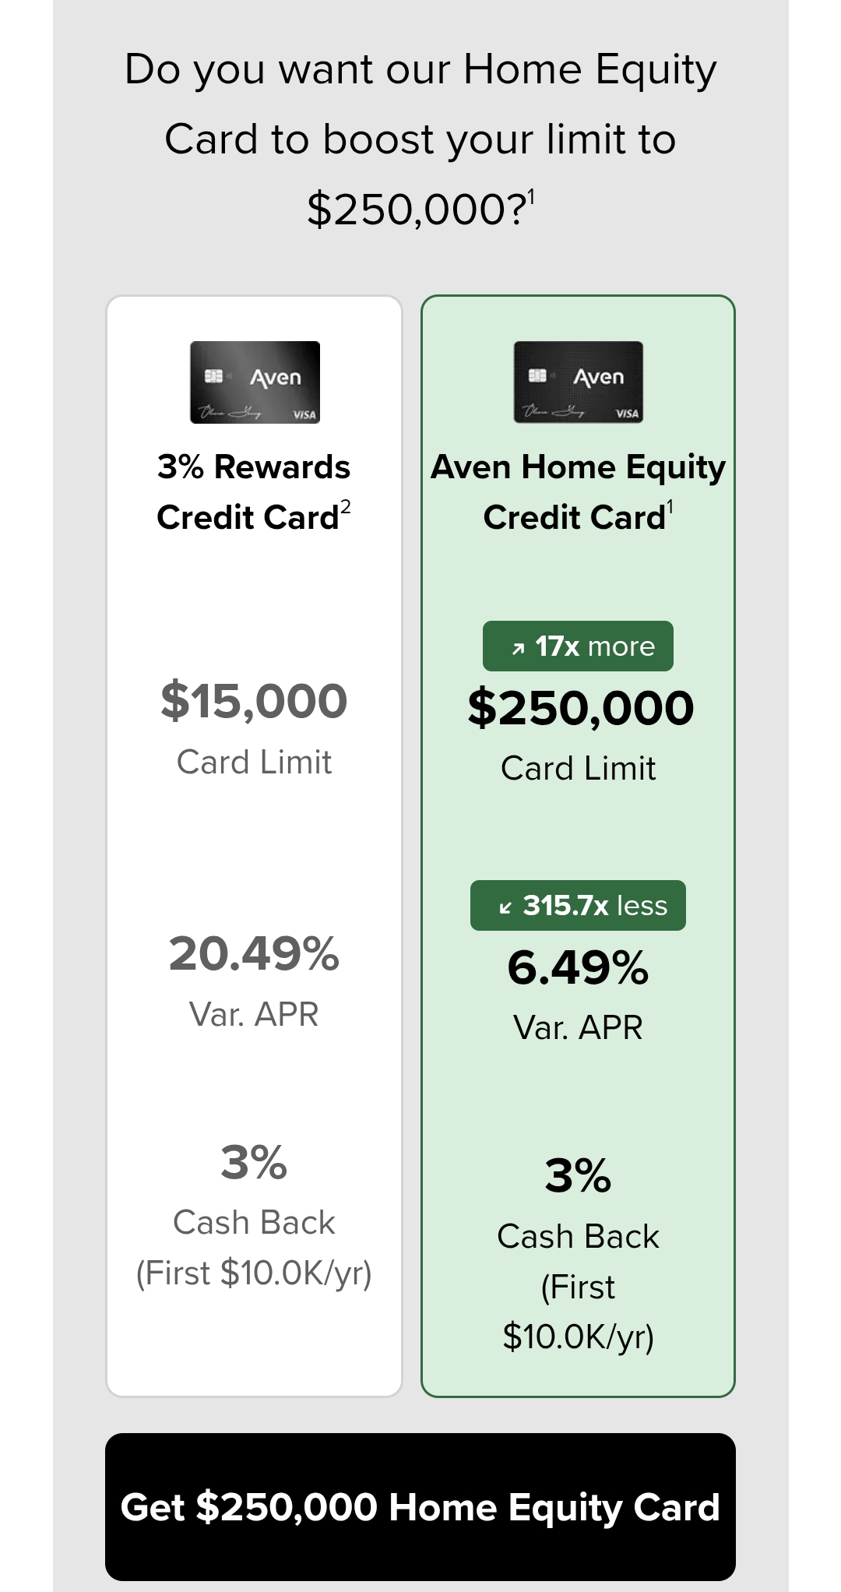Click the Get $250,000 Home Equity Card button
841x1592 pixels.
point(420,1506)
